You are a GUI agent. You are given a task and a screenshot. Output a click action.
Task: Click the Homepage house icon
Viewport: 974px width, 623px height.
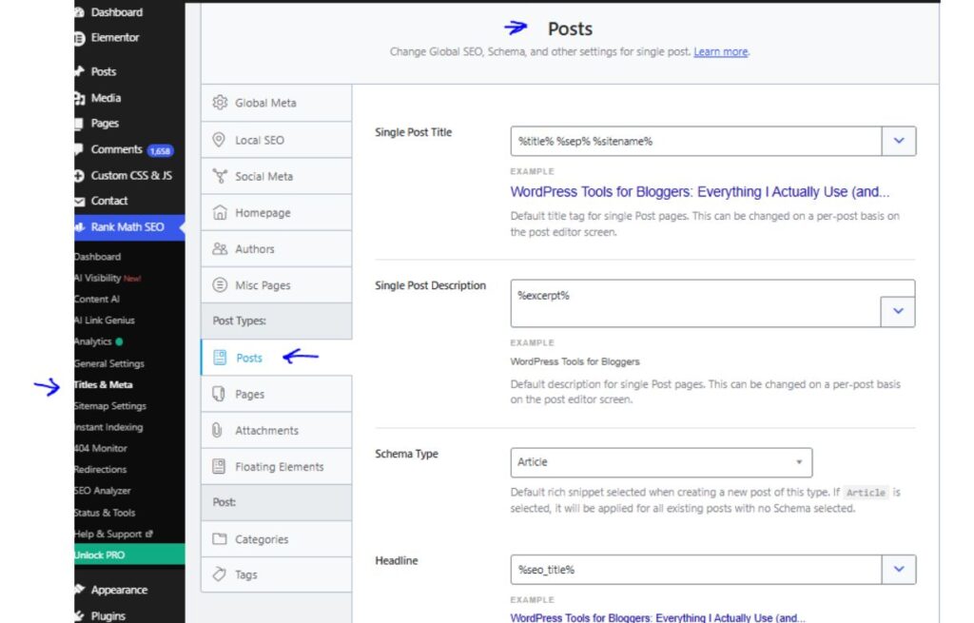point(220,212)
